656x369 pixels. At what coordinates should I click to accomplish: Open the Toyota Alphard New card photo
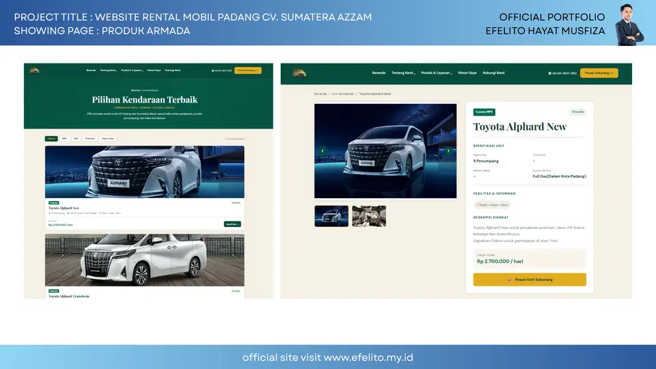coord(145,172)
